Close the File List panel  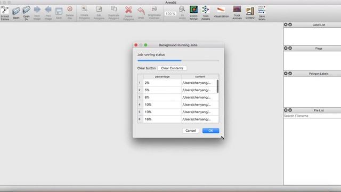(286, 110)
